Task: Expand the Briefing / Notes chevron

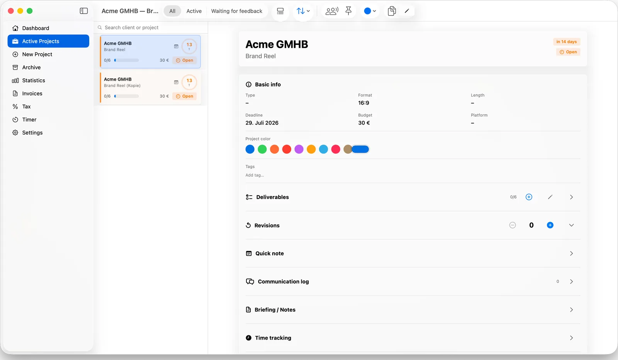Action: pyautogui.click(x=572, y=310)
